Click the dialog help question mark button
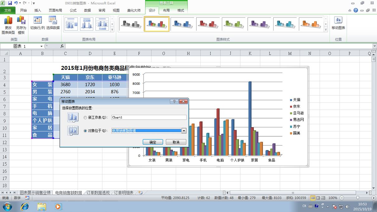The height and width of the screenshot is (212, 377). click(x=174, y=101)
